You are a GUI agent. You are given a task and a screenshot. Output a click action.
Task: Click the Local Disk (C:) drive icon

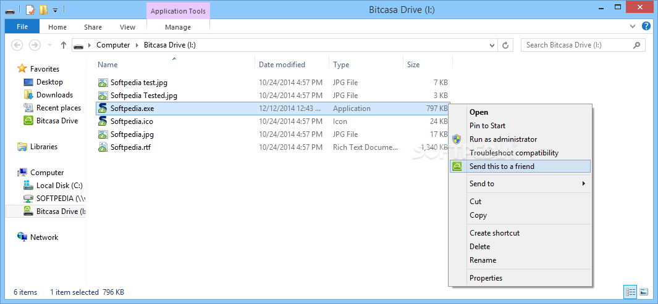pyautogui.click(x=28, y=186)
